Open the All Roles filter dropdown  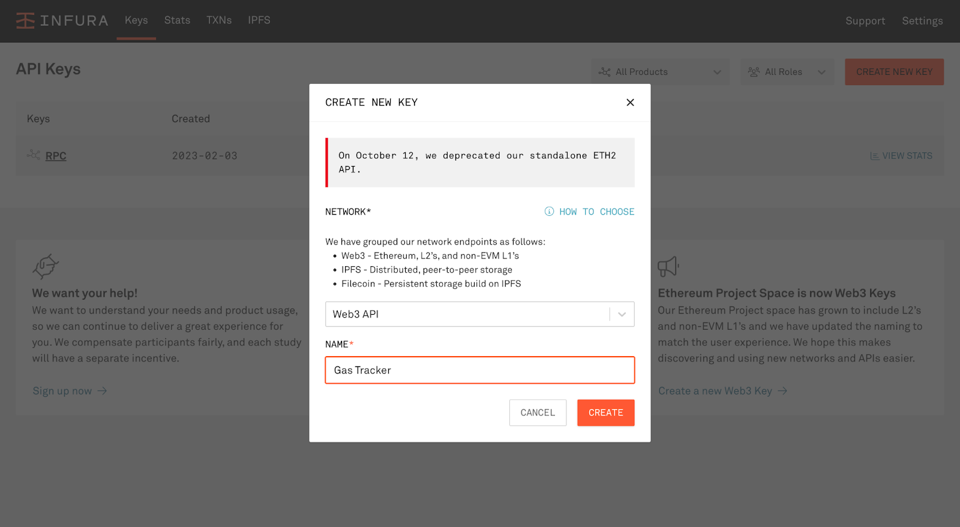pos(787,72)
